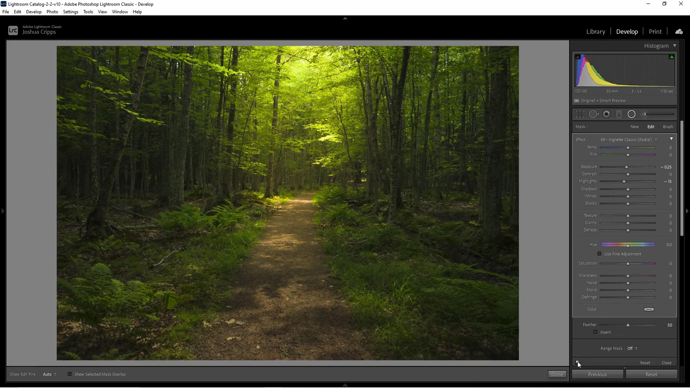Adjust the Temp slider
Screen dimensions: 690x388
pos(628,148)
